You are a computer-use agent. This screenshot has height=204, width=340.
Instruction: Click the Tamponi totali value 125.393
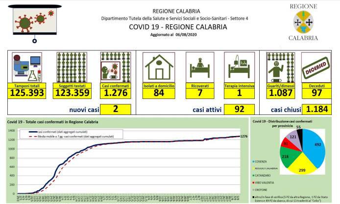(28, 92)
